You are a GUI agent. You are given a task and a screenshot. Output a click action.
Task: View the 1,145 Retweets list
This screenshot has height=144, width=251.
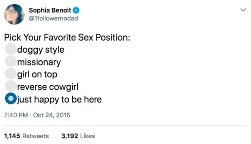point(26,136)
